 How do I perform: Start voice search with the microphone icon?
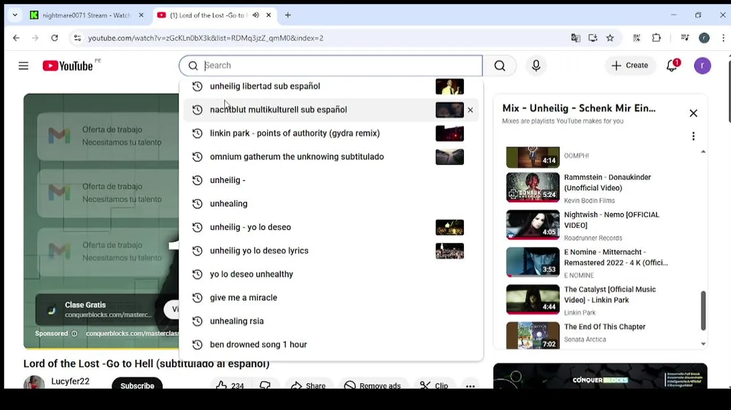pos(536,66)
